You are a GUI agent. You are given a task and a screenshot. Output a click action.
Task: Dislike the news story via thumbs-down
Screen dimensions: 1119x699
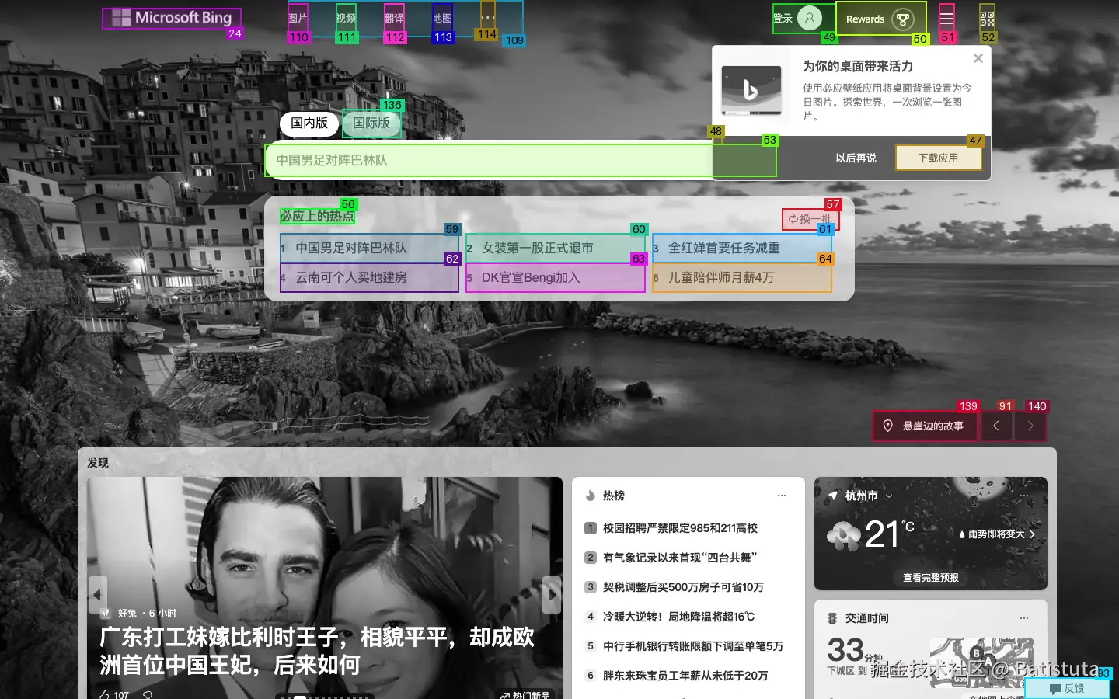[x=148, y=694]
